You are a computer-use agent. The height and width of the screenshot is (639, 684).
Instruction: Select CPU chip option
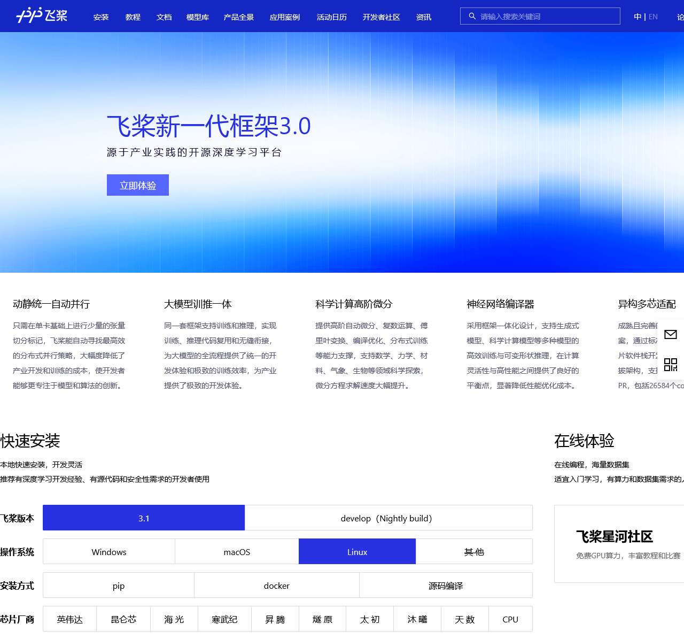pyautogui.click(x=510, y=619)
